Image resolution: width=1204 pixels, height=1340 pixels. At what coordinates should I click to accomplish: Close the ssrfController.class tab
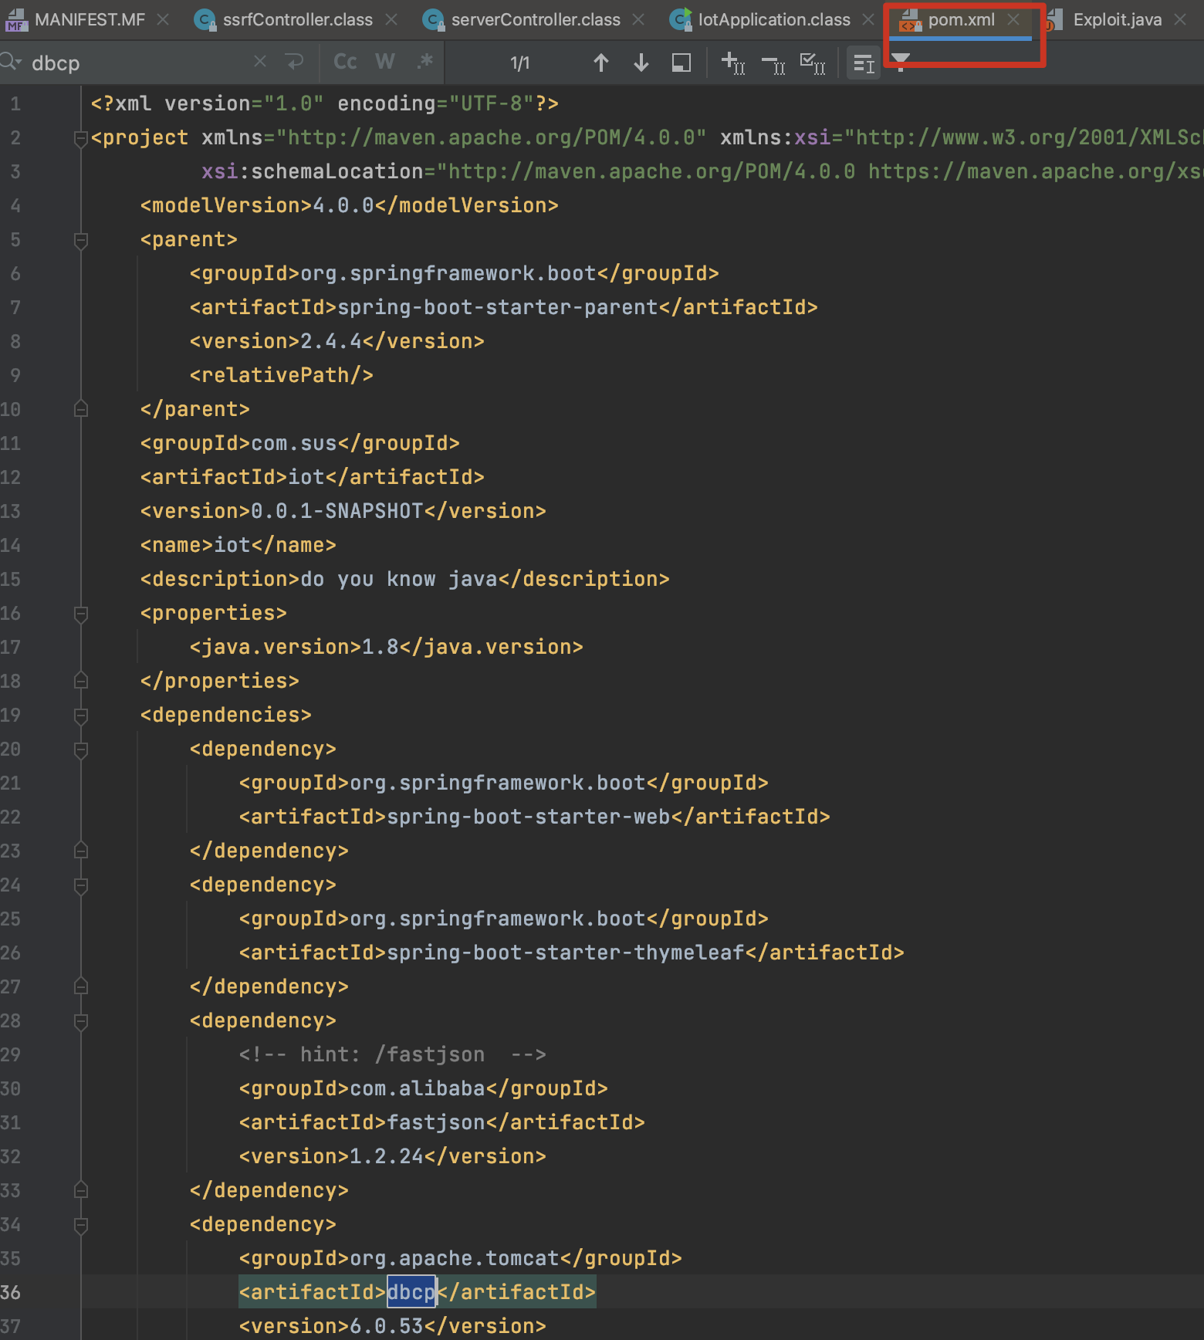pyautogui.click(x=391, y=20)
